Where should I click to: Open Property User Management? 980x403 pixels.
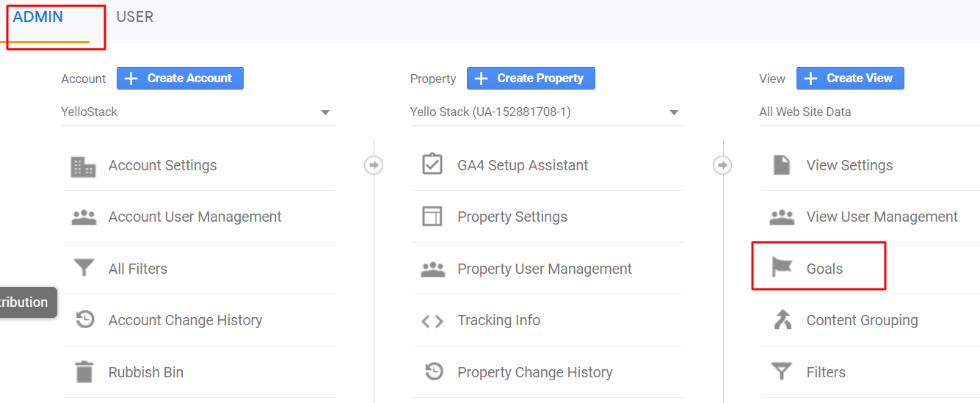[544, 269]
